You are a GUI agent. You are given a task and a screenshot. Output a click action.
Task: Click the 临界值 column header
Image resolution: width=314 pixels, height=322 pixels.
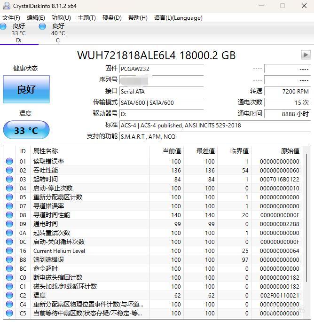[234, 151]
